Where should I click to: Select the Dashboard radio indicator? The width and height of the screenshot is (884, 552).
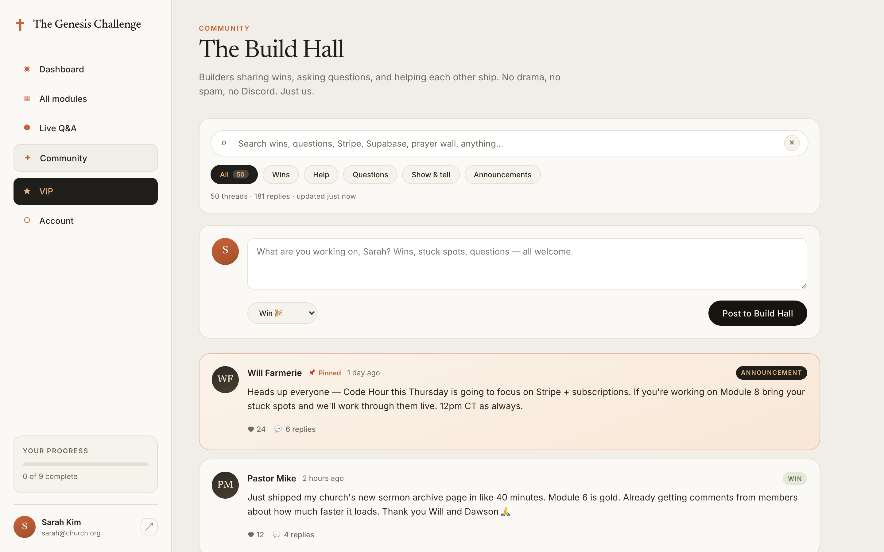[x=27, y=69]
